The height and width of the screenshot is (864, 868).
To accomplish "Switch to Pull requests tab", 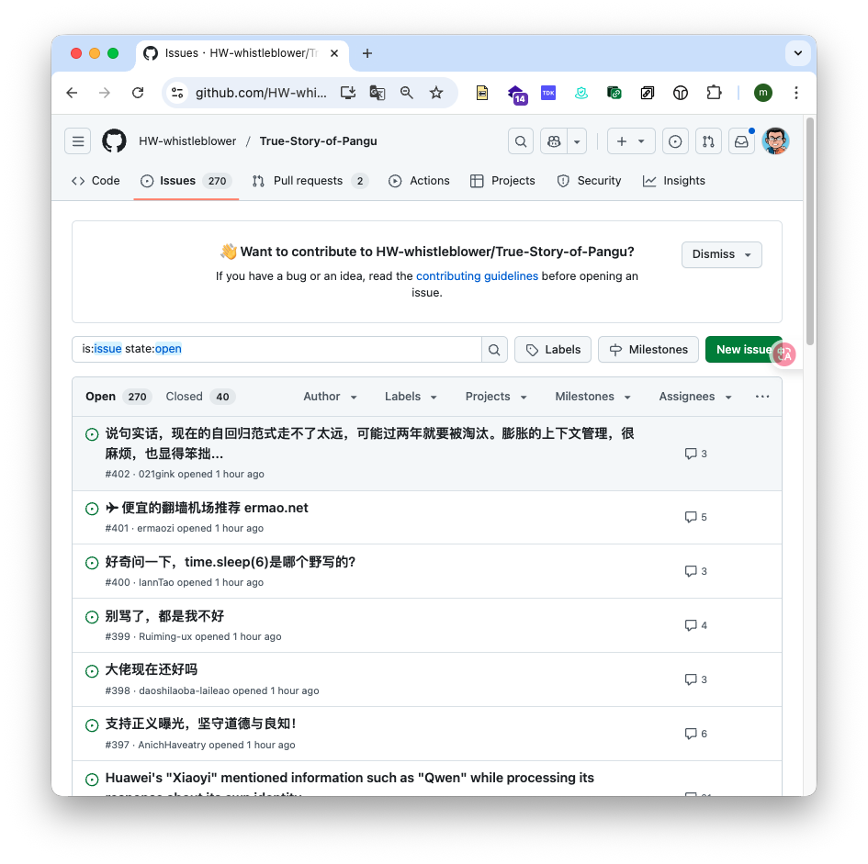I will [x=310, y=181].
